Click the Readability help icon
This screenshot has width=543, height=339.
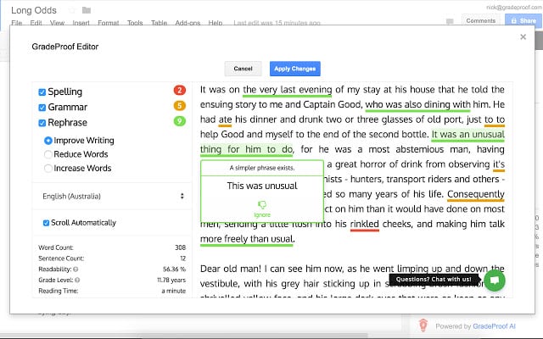click(x=76, y=270)
